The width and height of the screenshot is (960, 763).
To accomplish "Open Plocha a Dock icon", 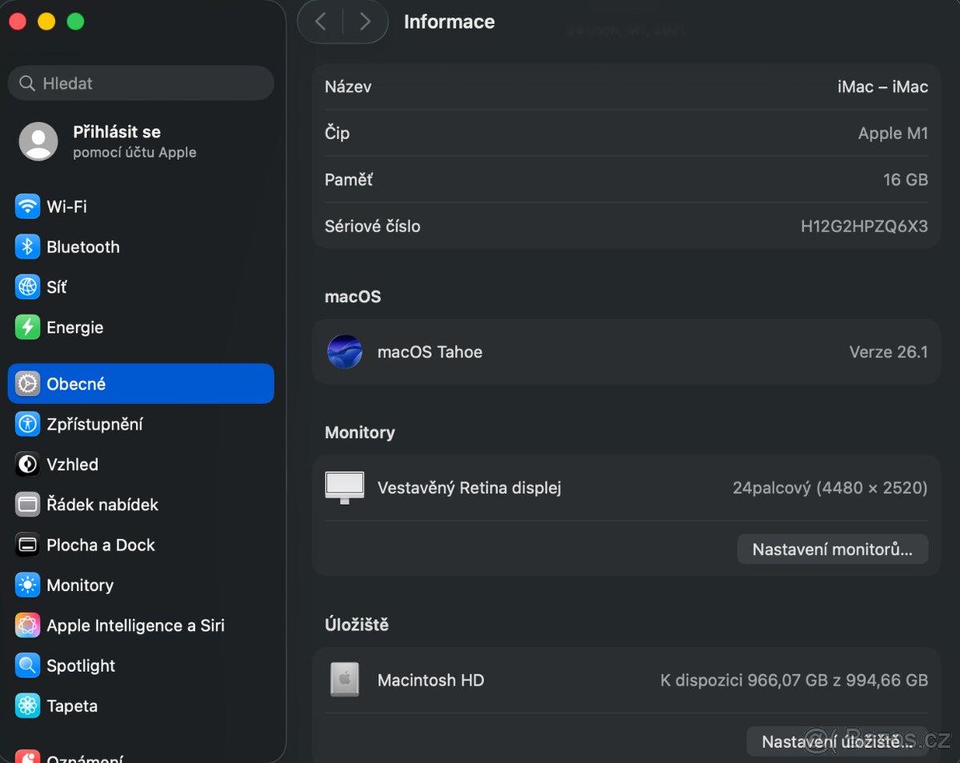I will (27, 545).
